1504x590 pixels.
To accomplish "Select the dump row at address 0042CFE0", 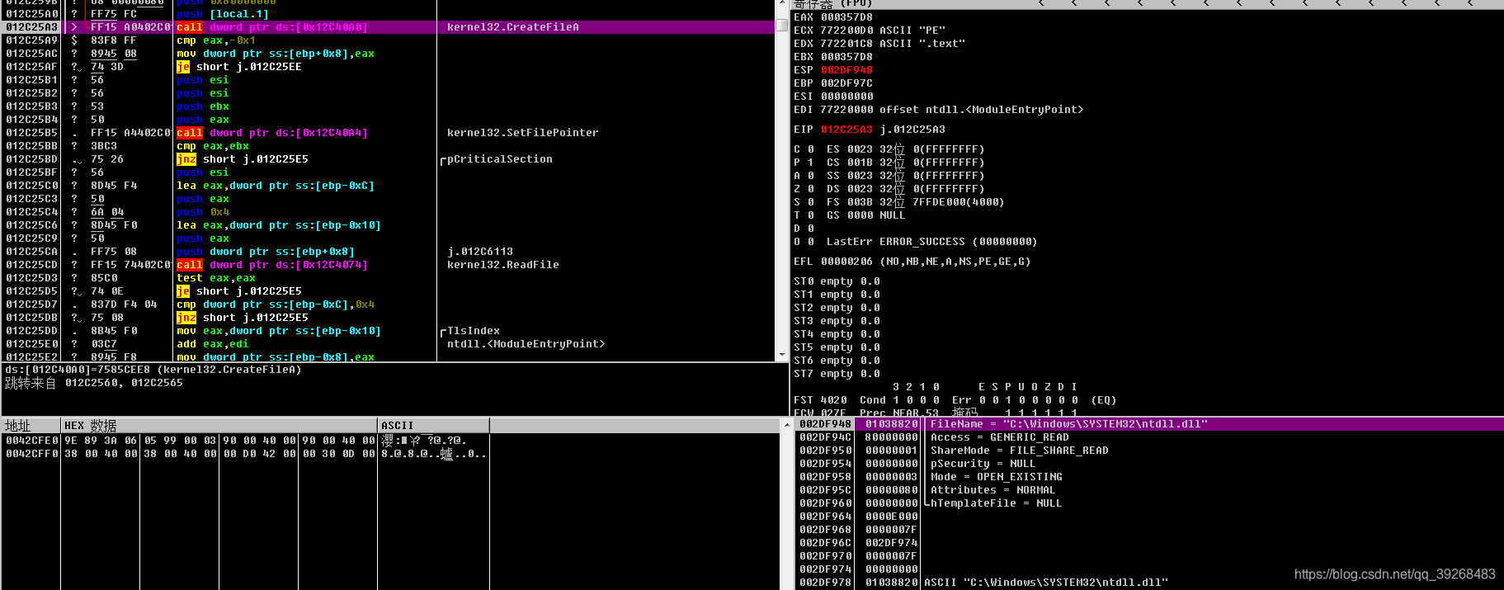I will [x=246, y=441].
